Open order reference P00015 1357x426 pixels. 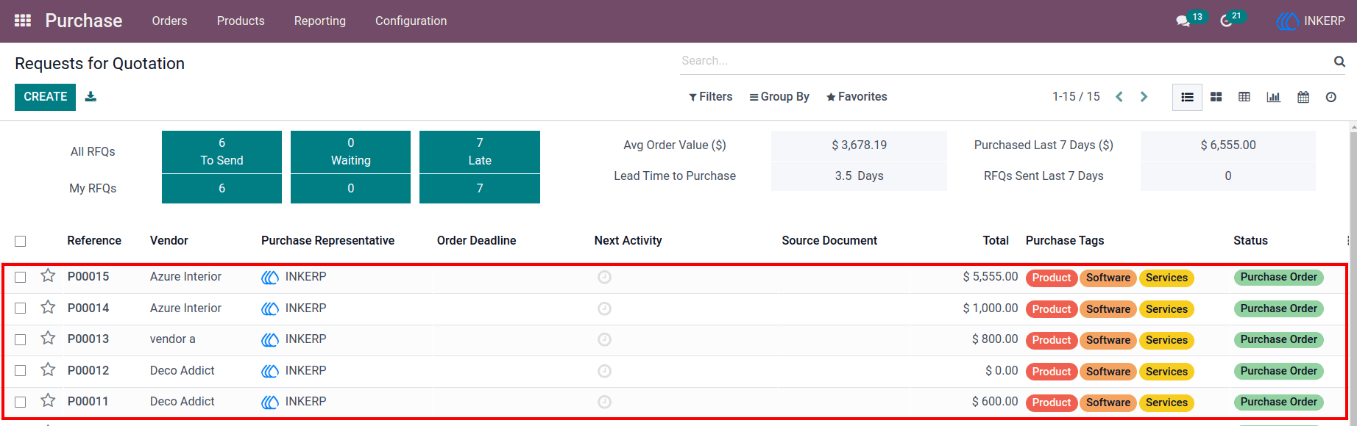[x=88, y=277]
